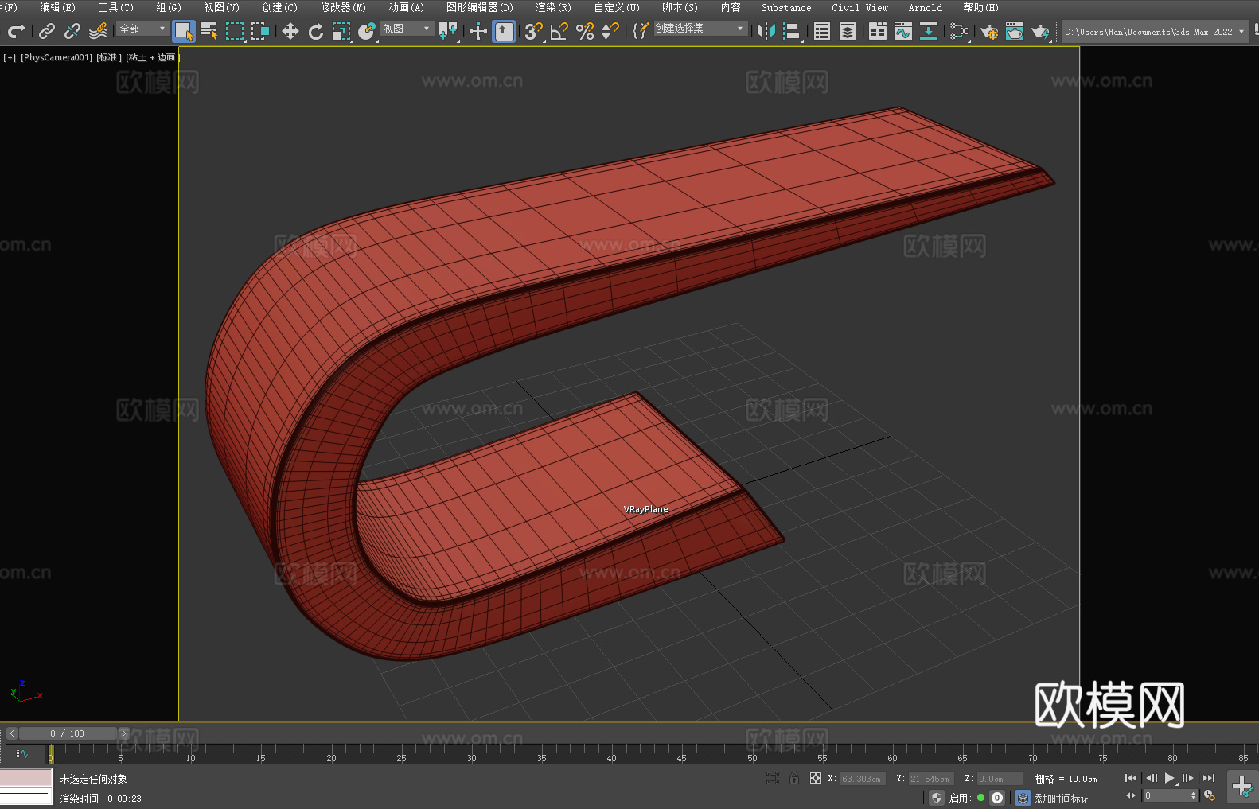This screenshot has width=1259, height=809.
Task: Open the 帮助(H) menu
Action: point(980,7)
